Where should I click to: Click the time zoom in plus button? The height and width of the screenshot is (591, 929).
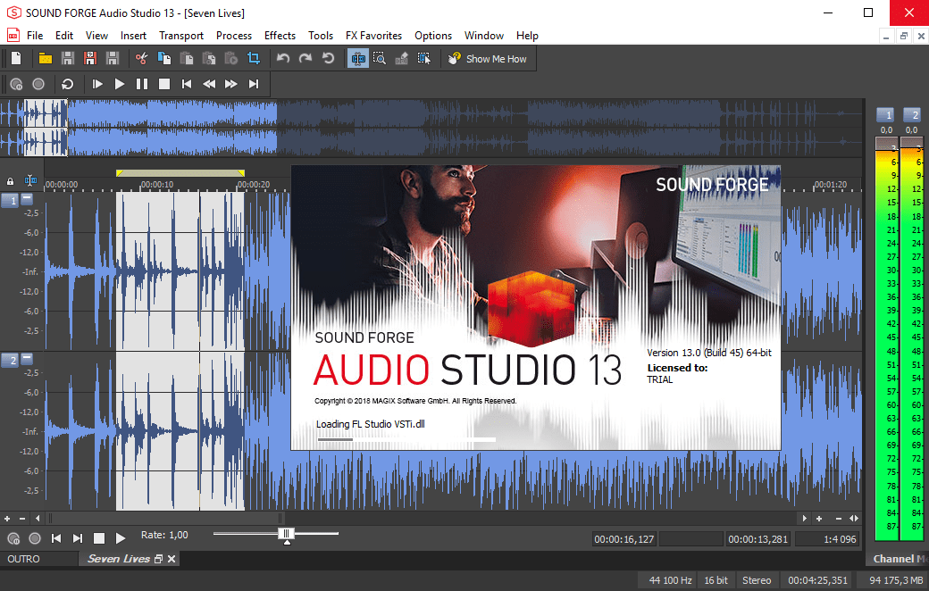tap(819, 518)
